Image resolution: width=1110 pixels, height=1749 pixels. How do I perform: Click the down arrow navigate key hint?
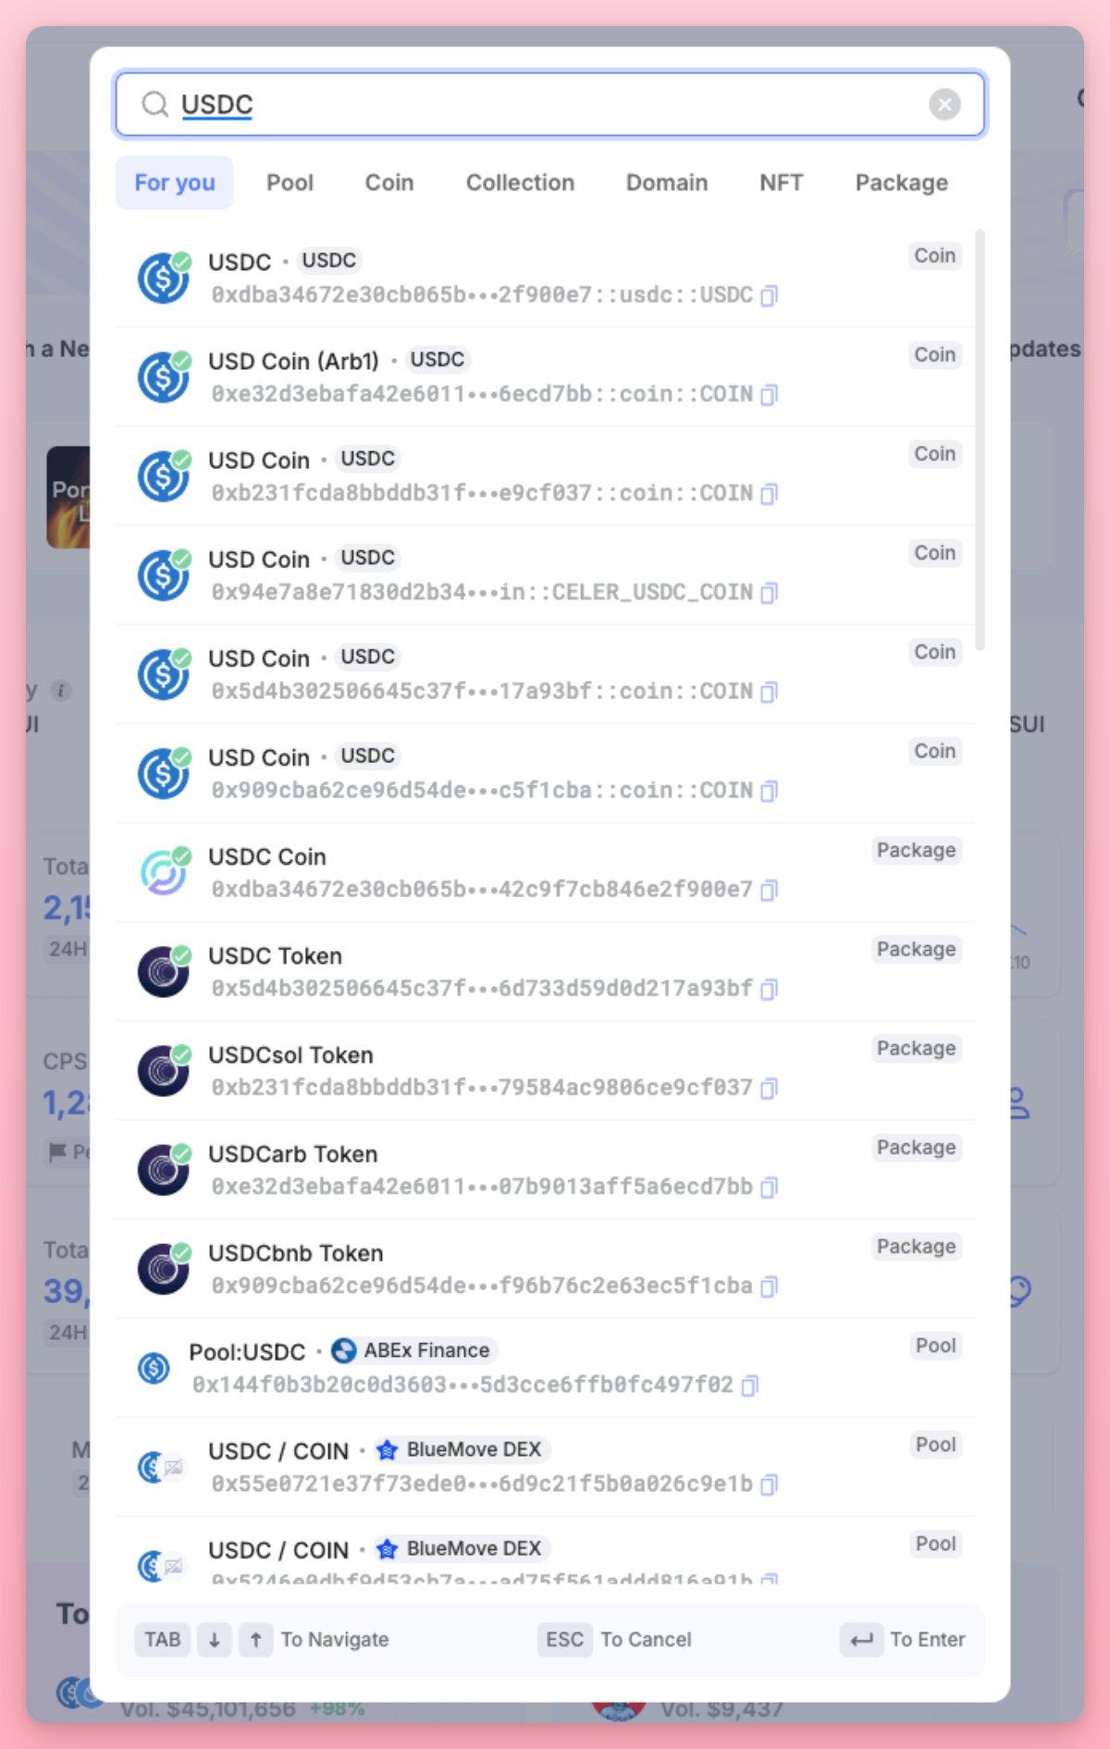215,1640
